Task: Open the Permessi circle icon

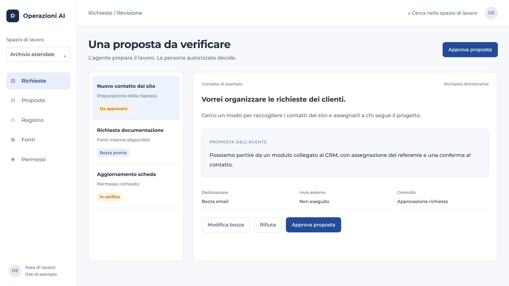Action: [x=13, y=159]
